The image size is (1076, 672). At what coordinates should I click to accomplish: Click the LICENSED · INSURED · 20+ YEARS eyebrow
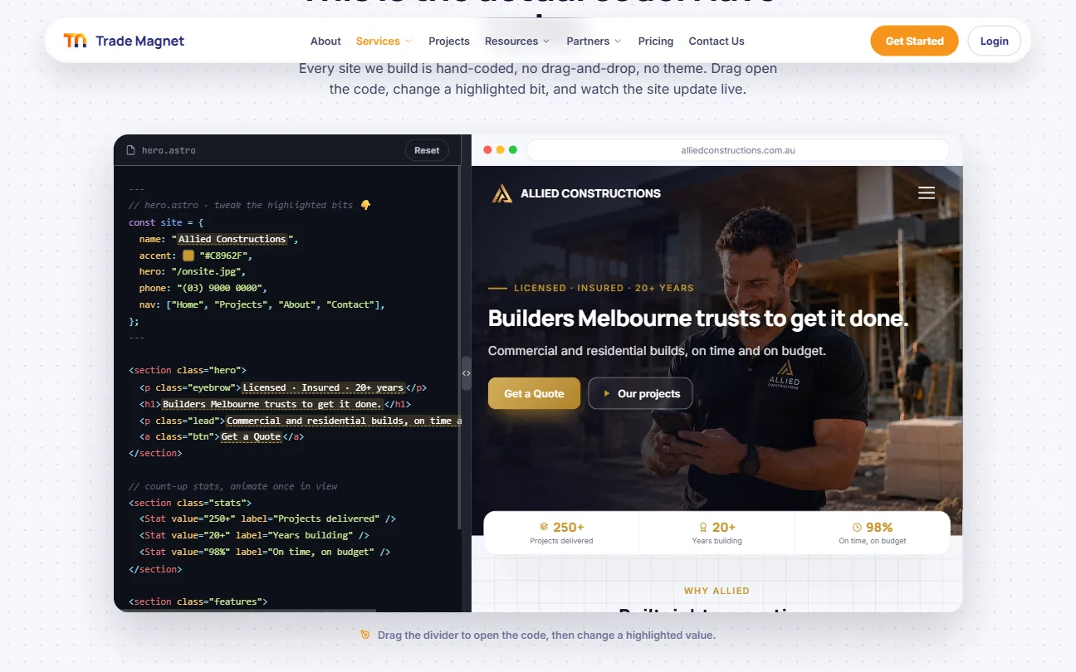[604, 288]
